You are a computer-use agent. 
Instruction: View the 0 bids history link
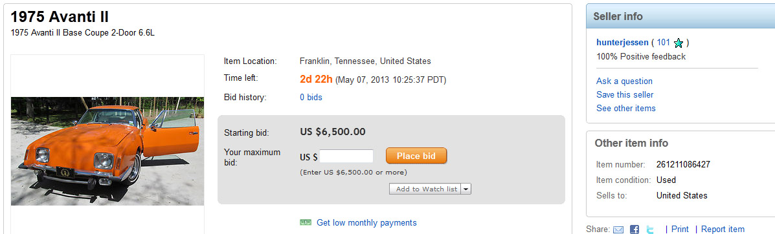(x=311, y=97)
